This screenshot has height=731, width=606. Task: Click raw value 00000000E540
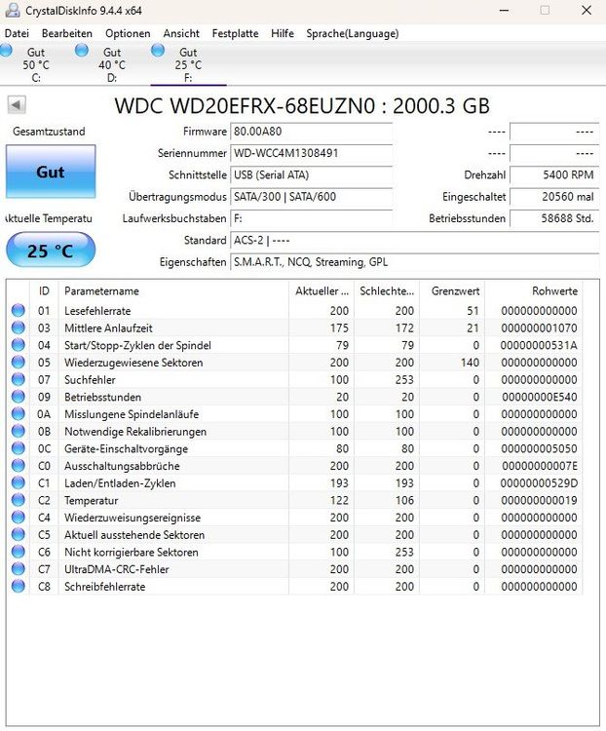(x=540, y=397)
